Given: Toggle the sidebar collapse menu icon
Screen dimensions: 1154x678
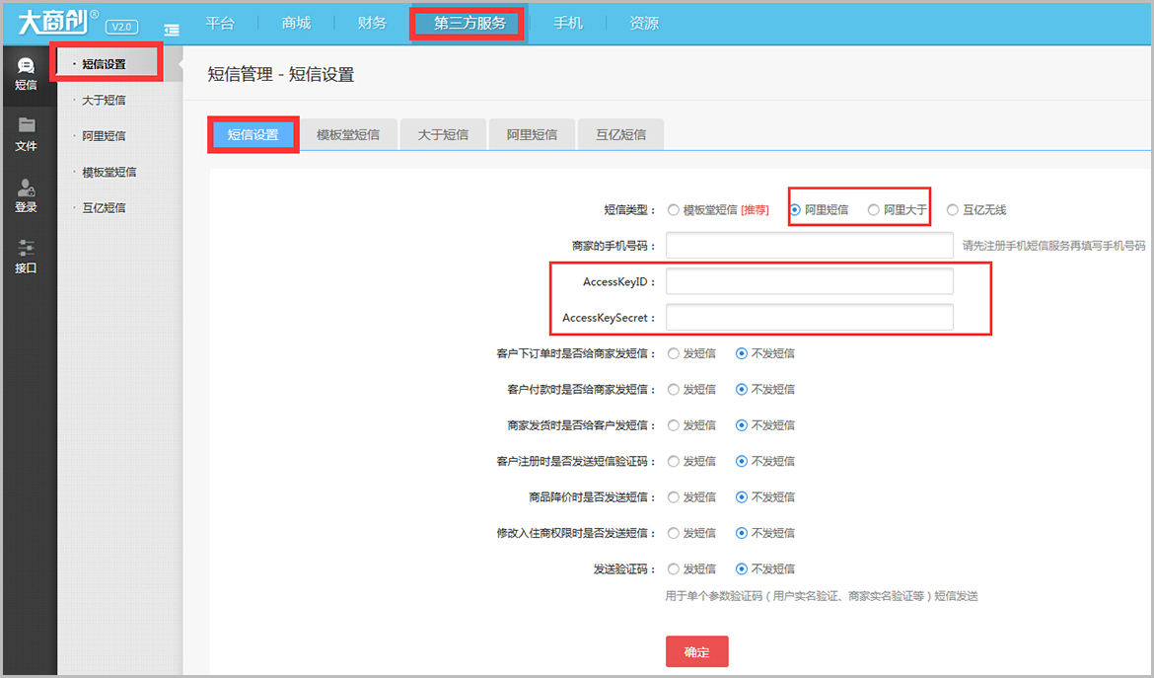Looking at the screenshot, I should [172, 30].
